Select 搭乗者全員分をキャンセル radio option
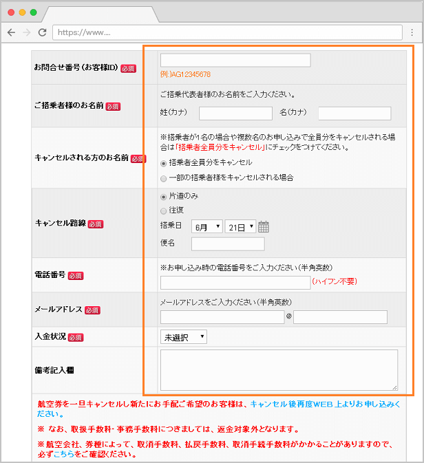 (x=163, y=163)
